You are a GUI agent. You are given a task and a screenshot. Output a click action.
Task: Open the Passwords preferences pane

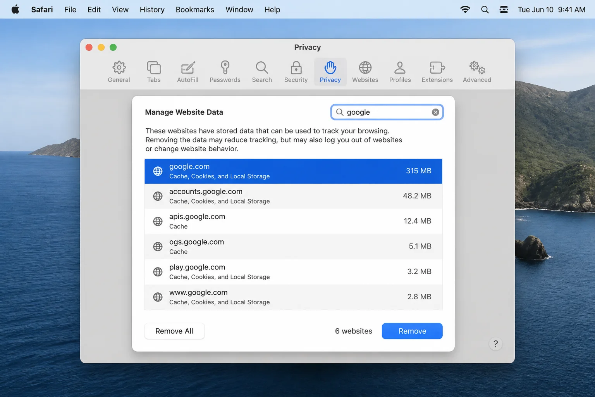pyautogui.click(x=225, y=72)
